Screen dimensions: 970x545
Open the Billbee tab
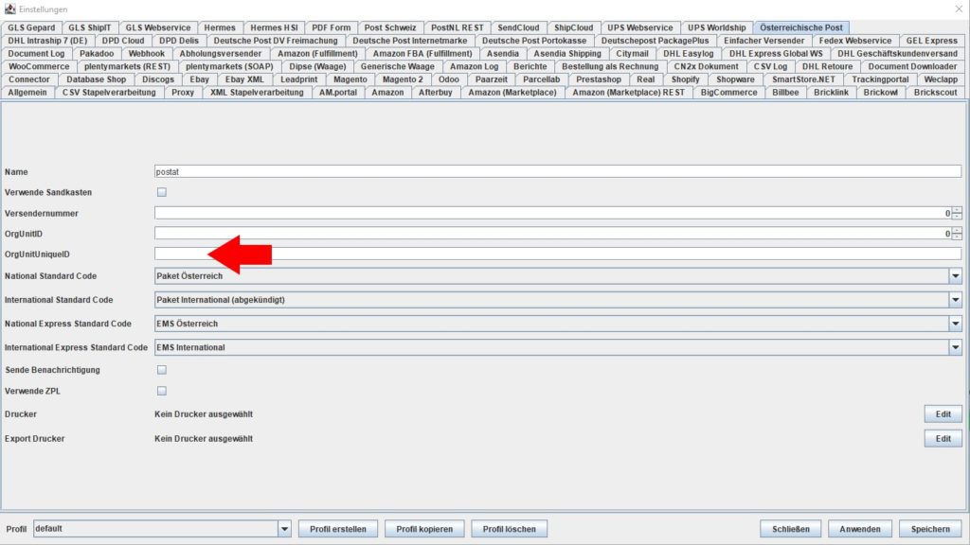pyautogui.click(x=785, y=93)
